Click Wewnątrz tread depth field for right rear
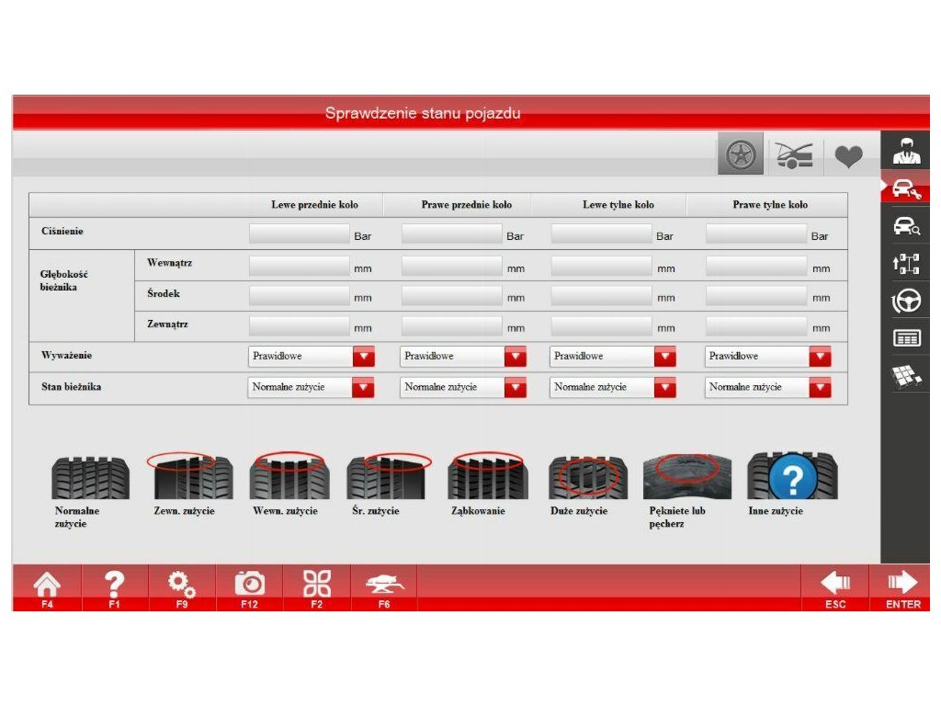Screen dimensions: 941x706 (x=756, y=266)
